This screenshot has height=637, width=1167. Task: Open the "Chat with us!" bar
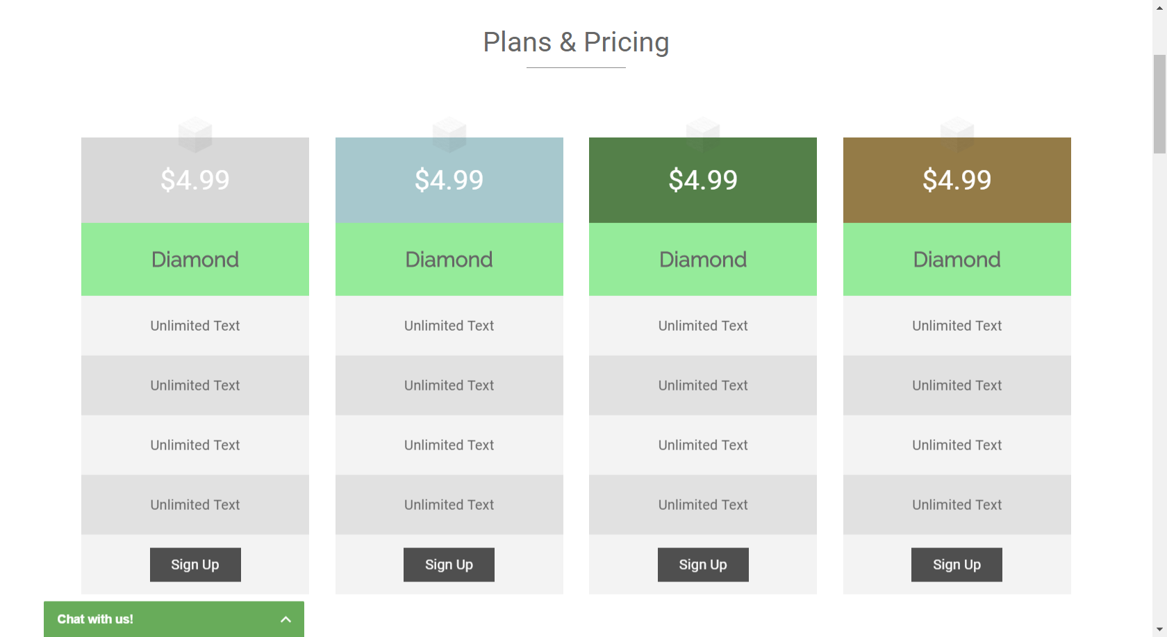coord(174,619)
